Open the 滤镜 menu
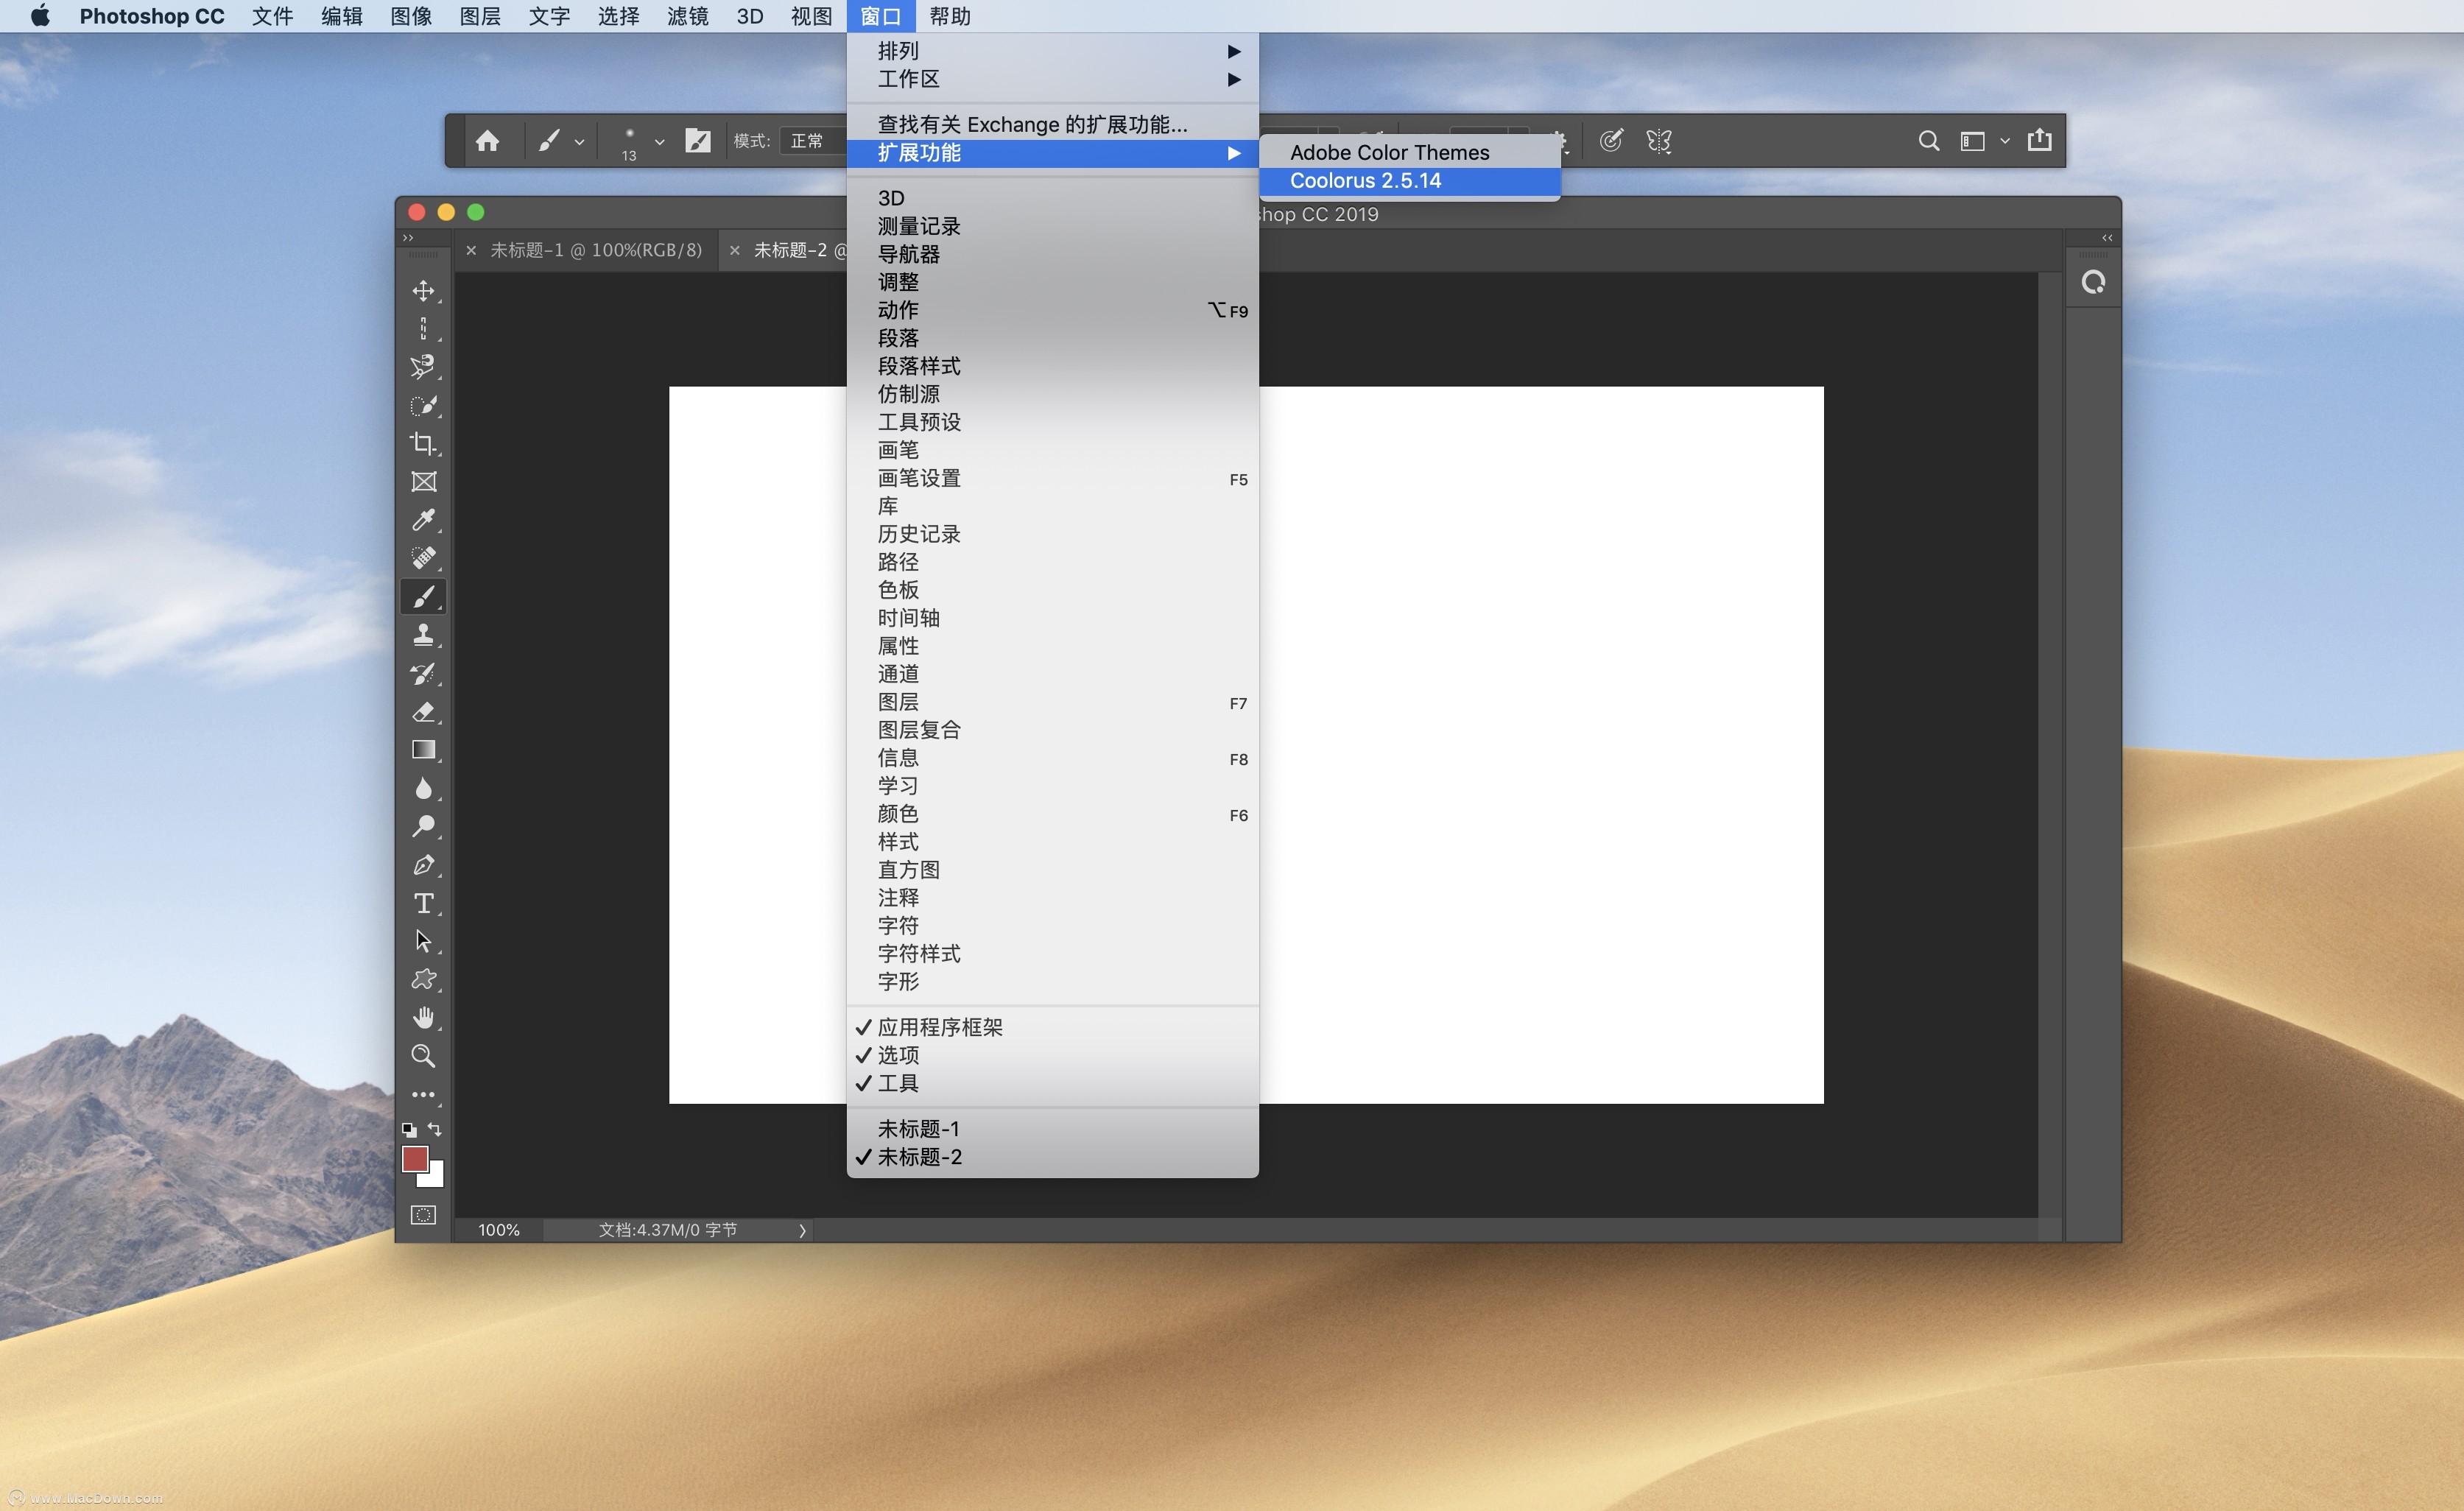Image resolution: width=2464 pixels, height=1511 pixels. click(x=687, y=16)
